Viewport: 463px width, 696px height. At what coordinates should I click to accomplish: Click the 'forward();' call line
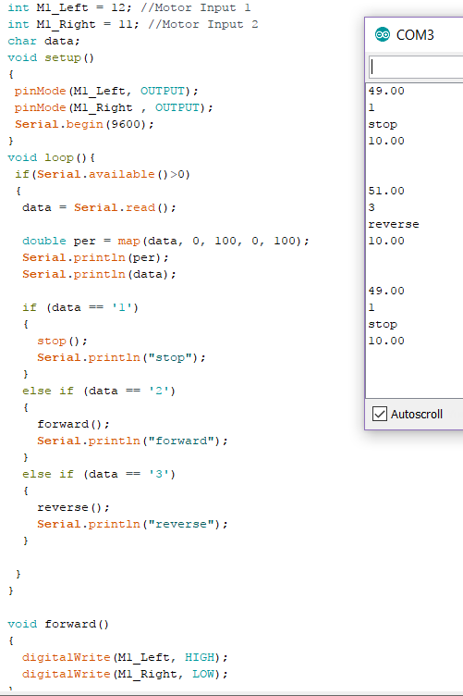click(x=74, y=424)
